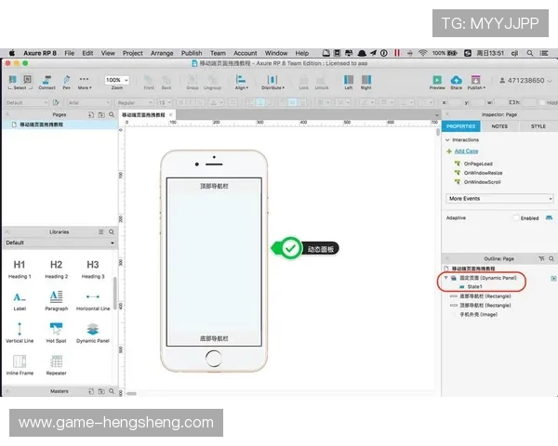The height and width of the screenshot is (446, 558).
Task: Click the Preview button
Action: [x=437, y=83]
